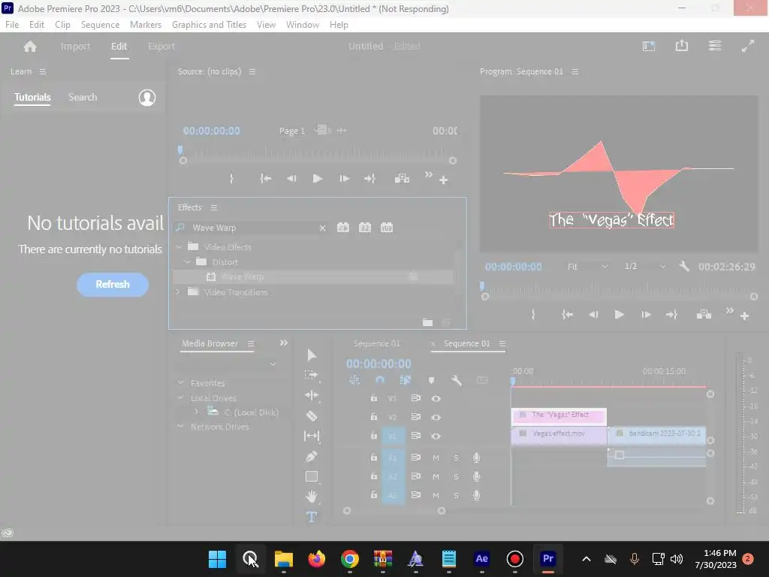Clear the Wave Warp search text
The width and height of the screenshot is (769, 577).
322,228
